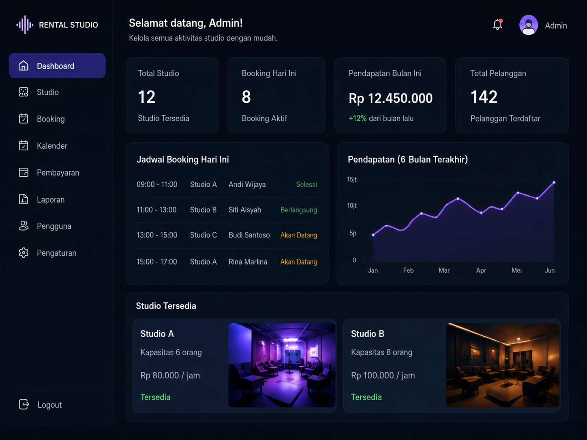The width and height of the screenshot is (587, 440).
Task: Click the Laporan report file icon
Action: [x=24, y=199]
